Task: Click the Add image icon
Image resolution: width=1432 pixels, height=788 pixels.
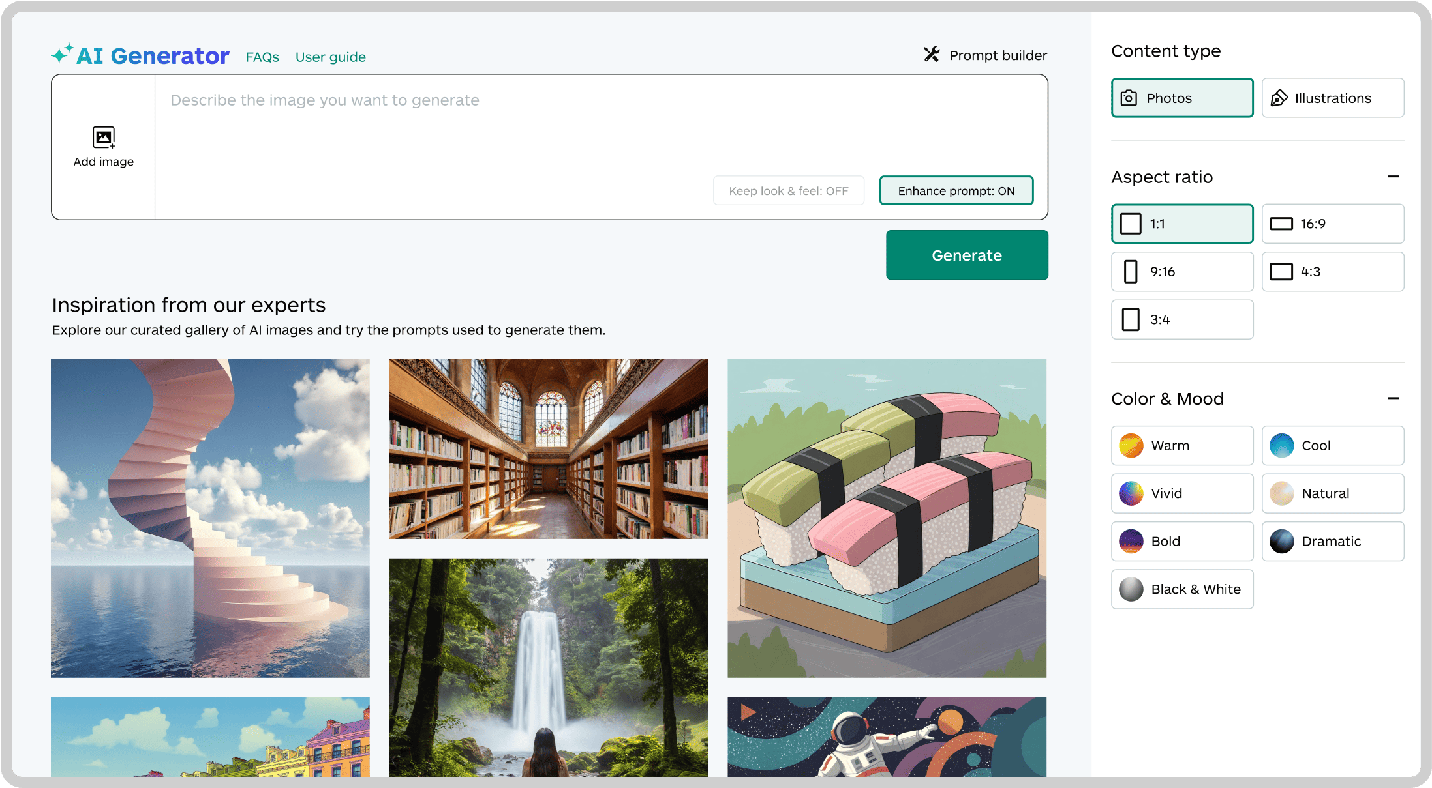Action: (104, 138)
